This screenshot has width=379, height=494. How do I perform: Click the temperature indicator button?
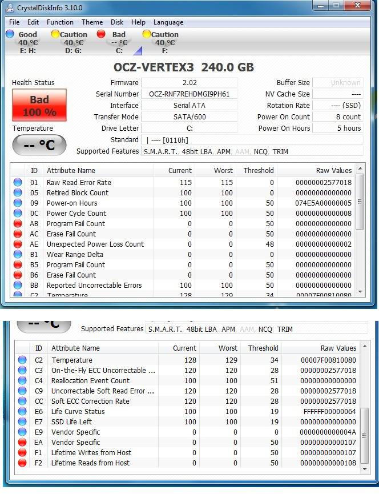(x=39, y=145)
